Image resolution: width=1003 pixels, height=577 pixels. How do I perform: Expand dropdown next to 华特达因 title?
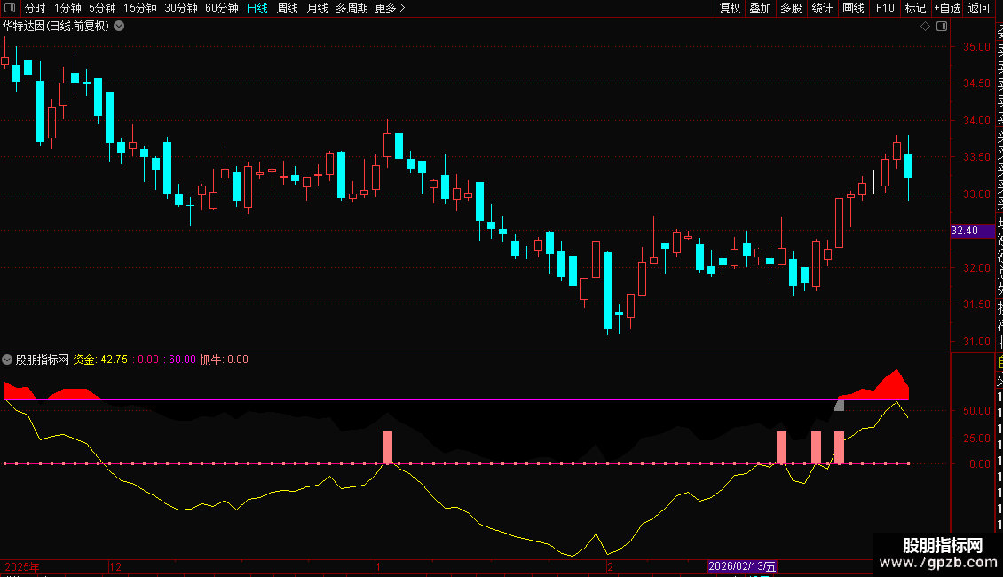(x=119, y=27)
